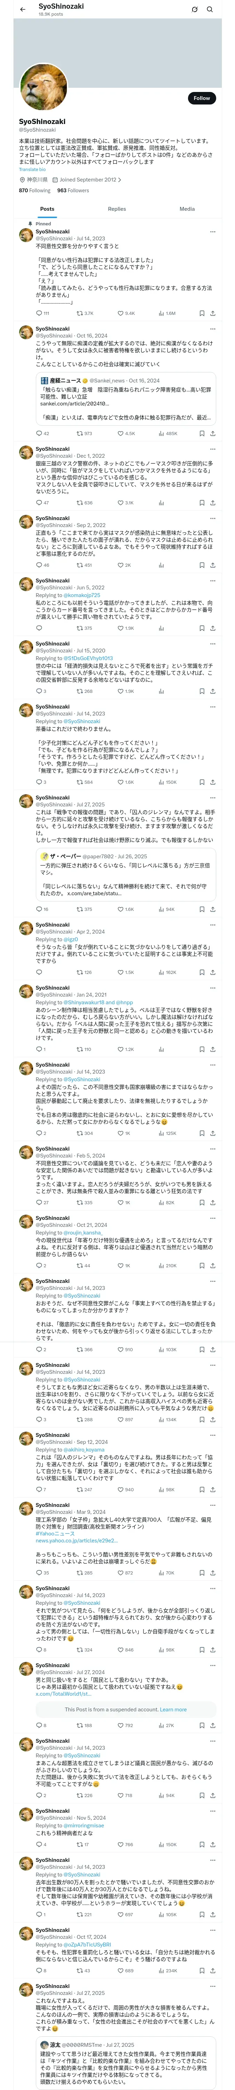The height and width of the screenshot is (2090, 235).
Task: Switch to the Replies tab
Action: point(117,209)
